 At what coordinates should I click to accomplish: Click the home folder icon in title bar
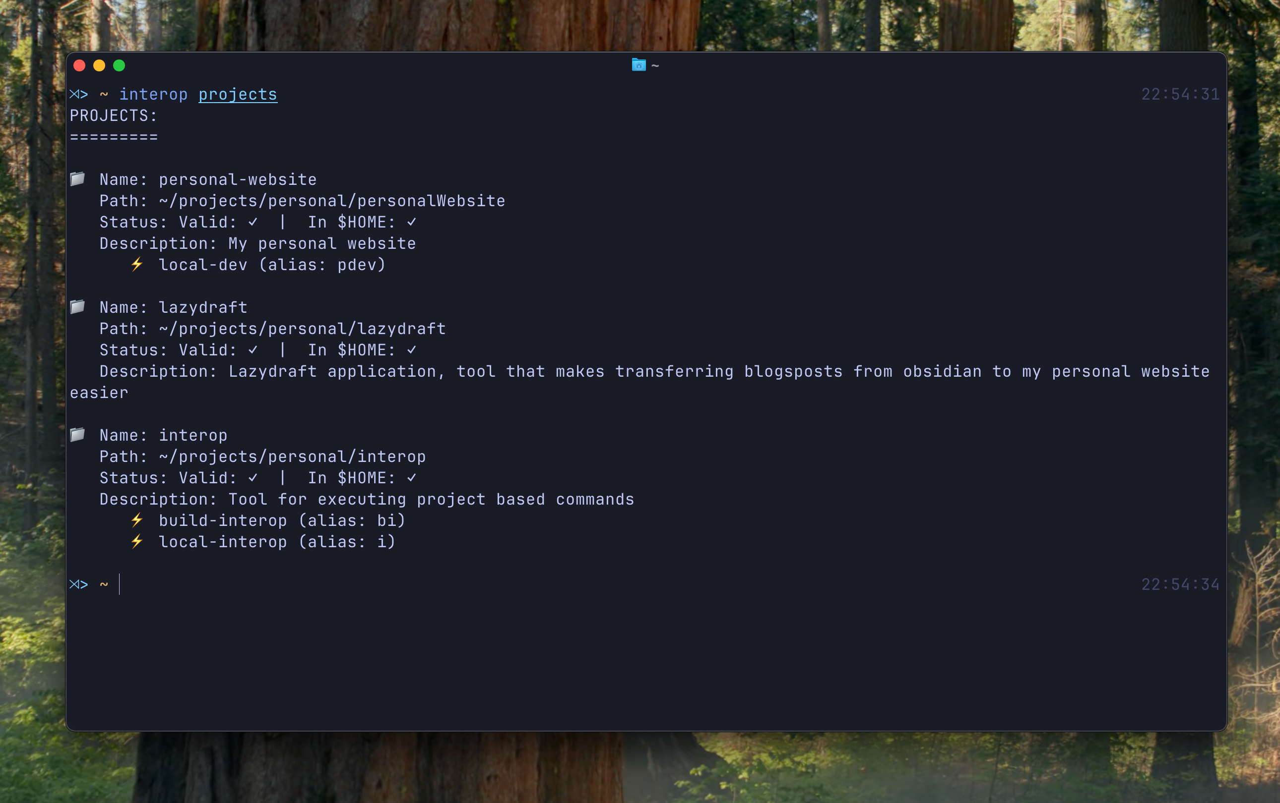tap(639, 65)
